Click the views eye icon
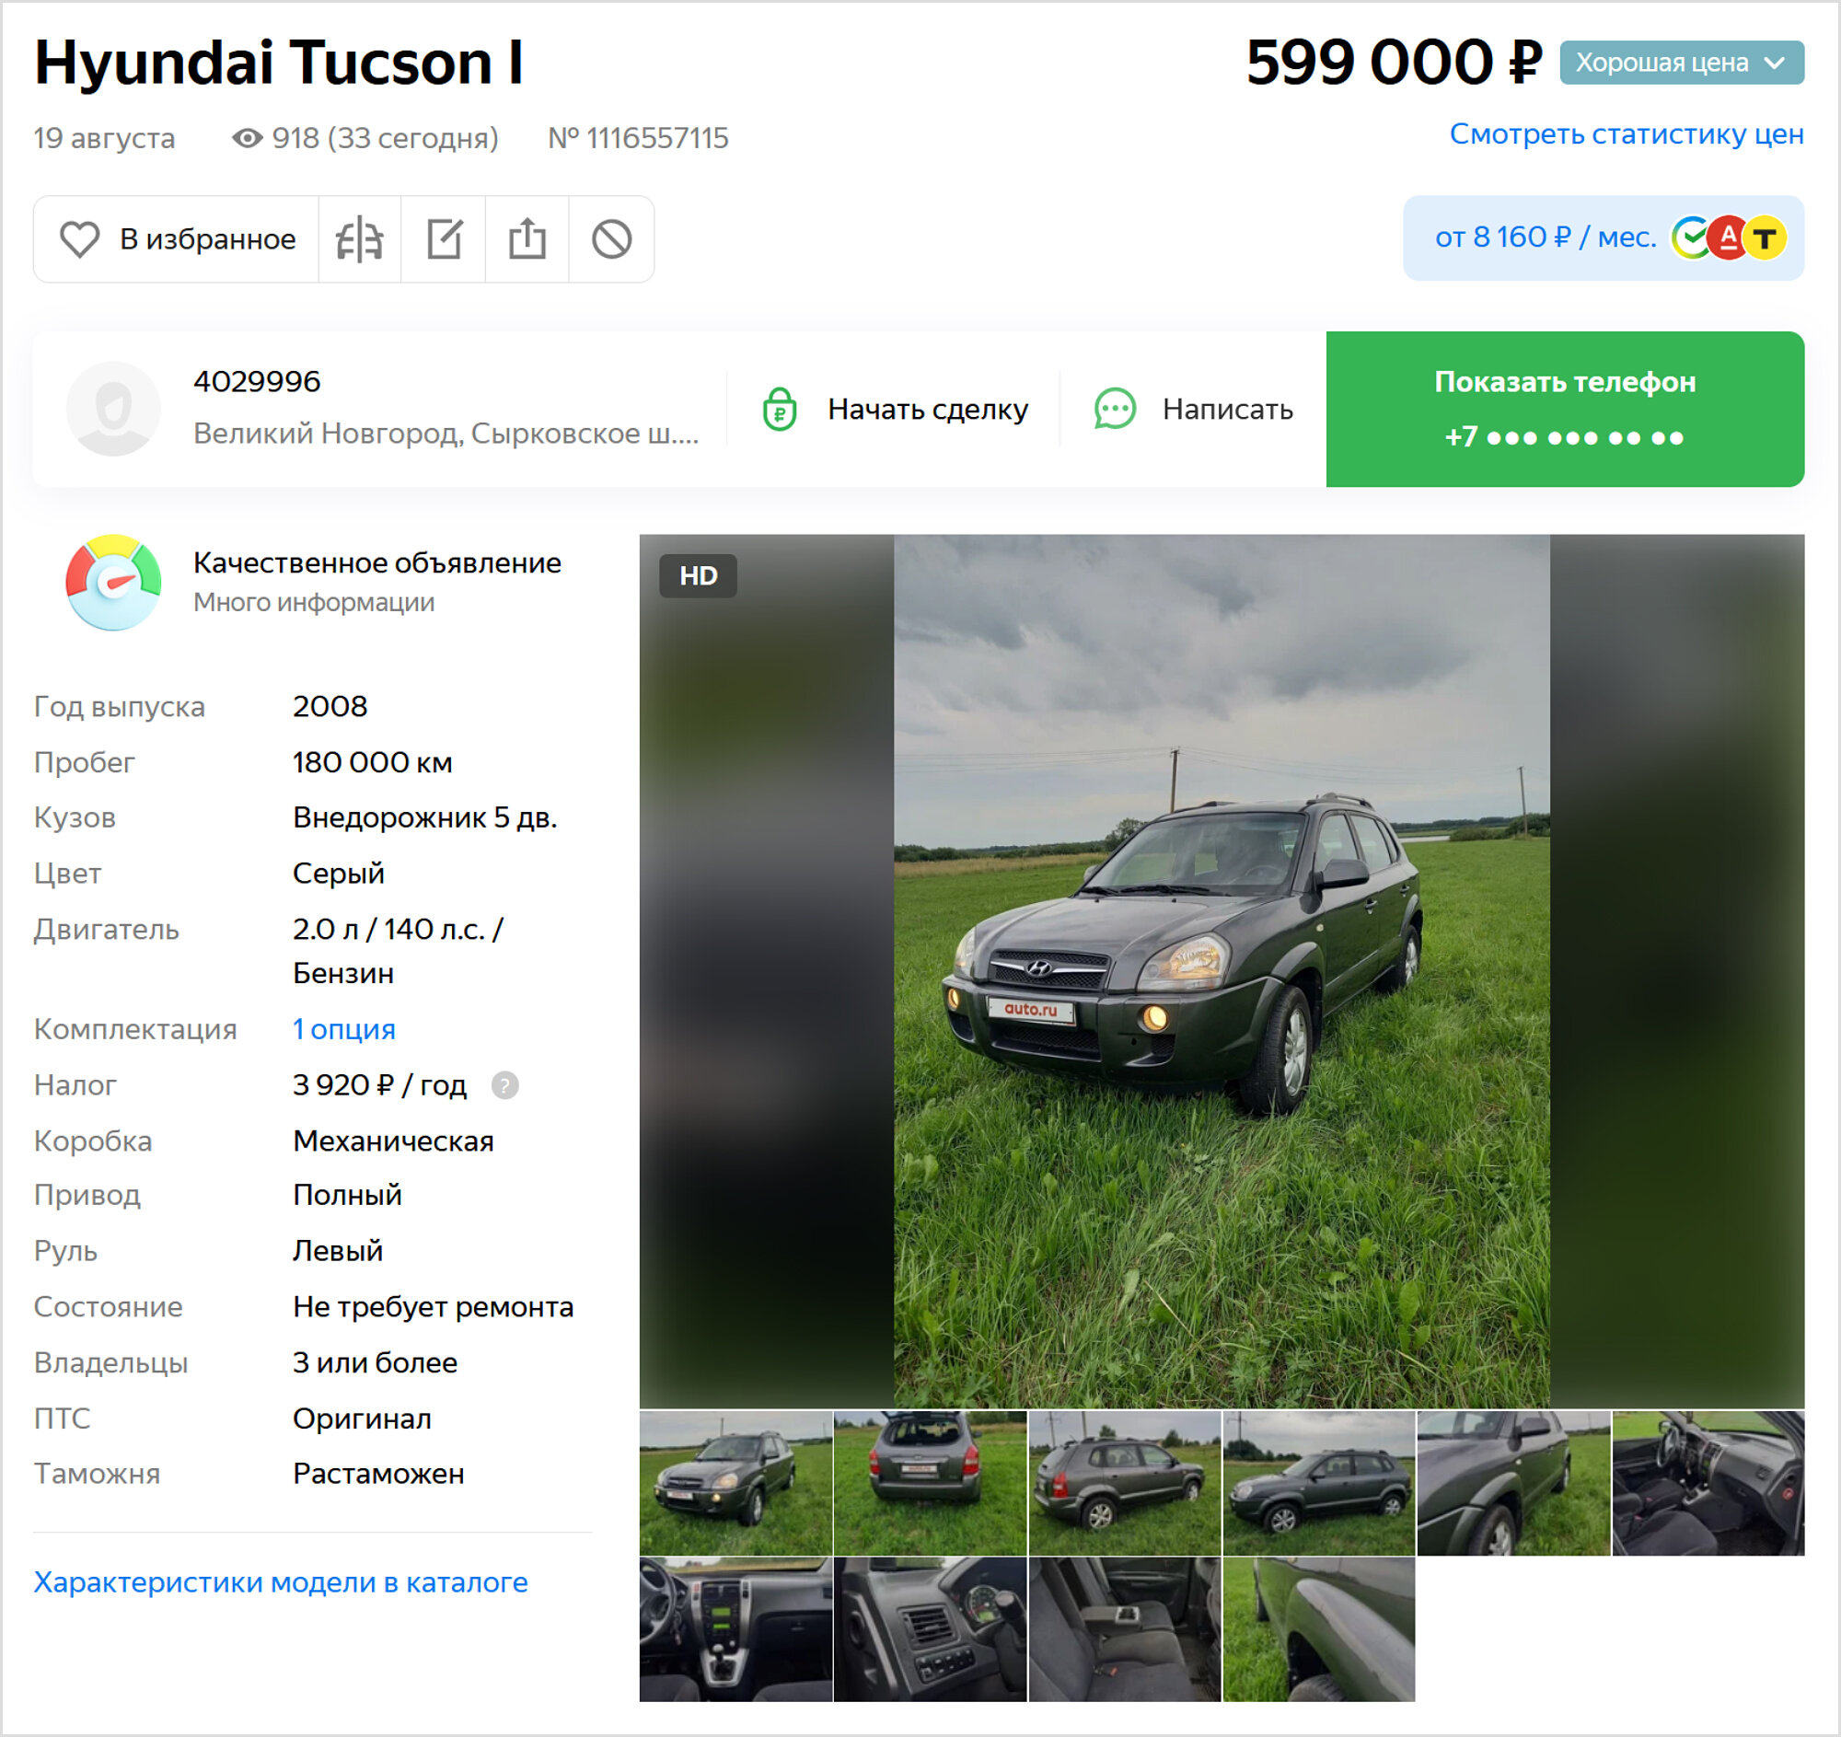The image size is (1841, 1737). (247, 138)
